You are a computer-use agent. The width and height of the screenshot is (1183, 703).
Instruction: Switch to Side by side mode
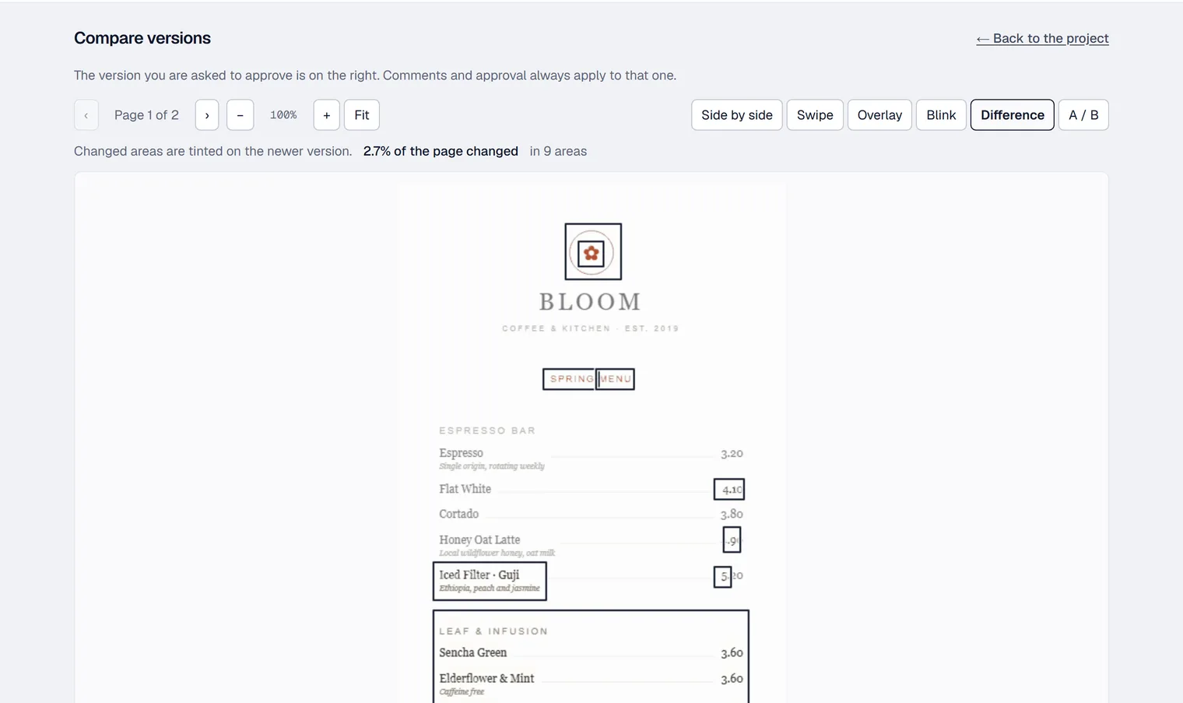[737, 115]
